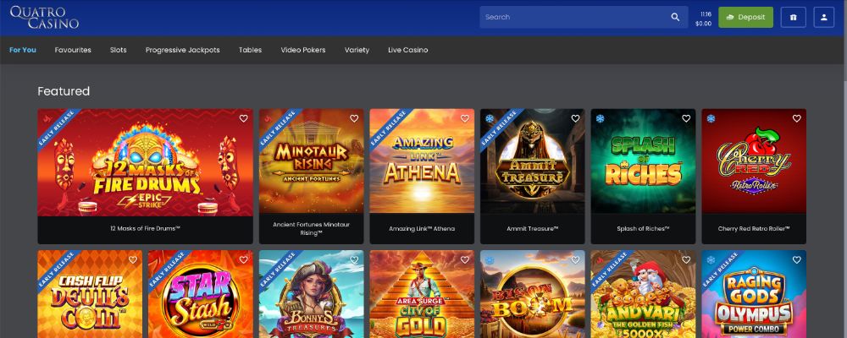Click heart icon on Cherry Red Retro Roller
847x338 pixels.
(797, 118)
